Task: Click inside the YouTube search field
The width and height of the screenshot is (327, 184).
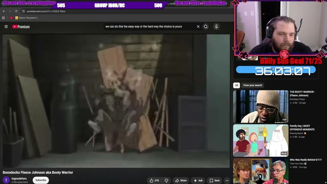Action: pyautogui.click(x=149, y=27)
